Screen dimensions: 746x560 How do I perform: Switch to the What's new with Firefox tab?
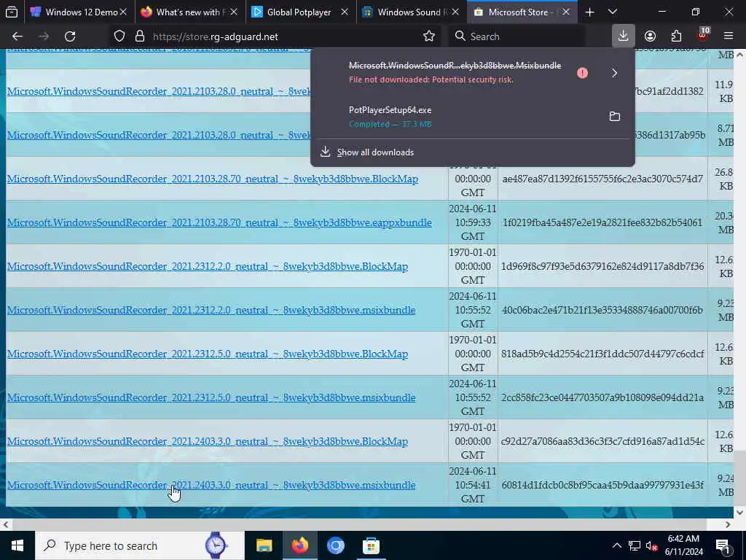coord(191,12)
